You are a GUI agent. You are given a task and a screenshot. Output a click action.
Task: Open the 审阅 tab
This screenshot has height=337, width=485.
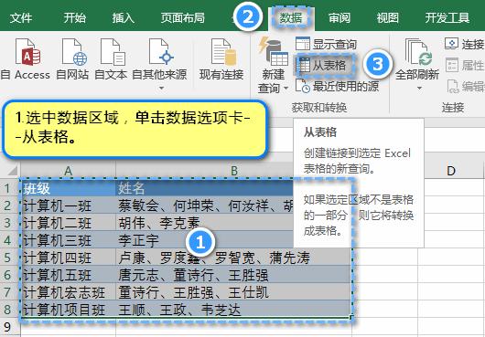click(x=339, y=17)
